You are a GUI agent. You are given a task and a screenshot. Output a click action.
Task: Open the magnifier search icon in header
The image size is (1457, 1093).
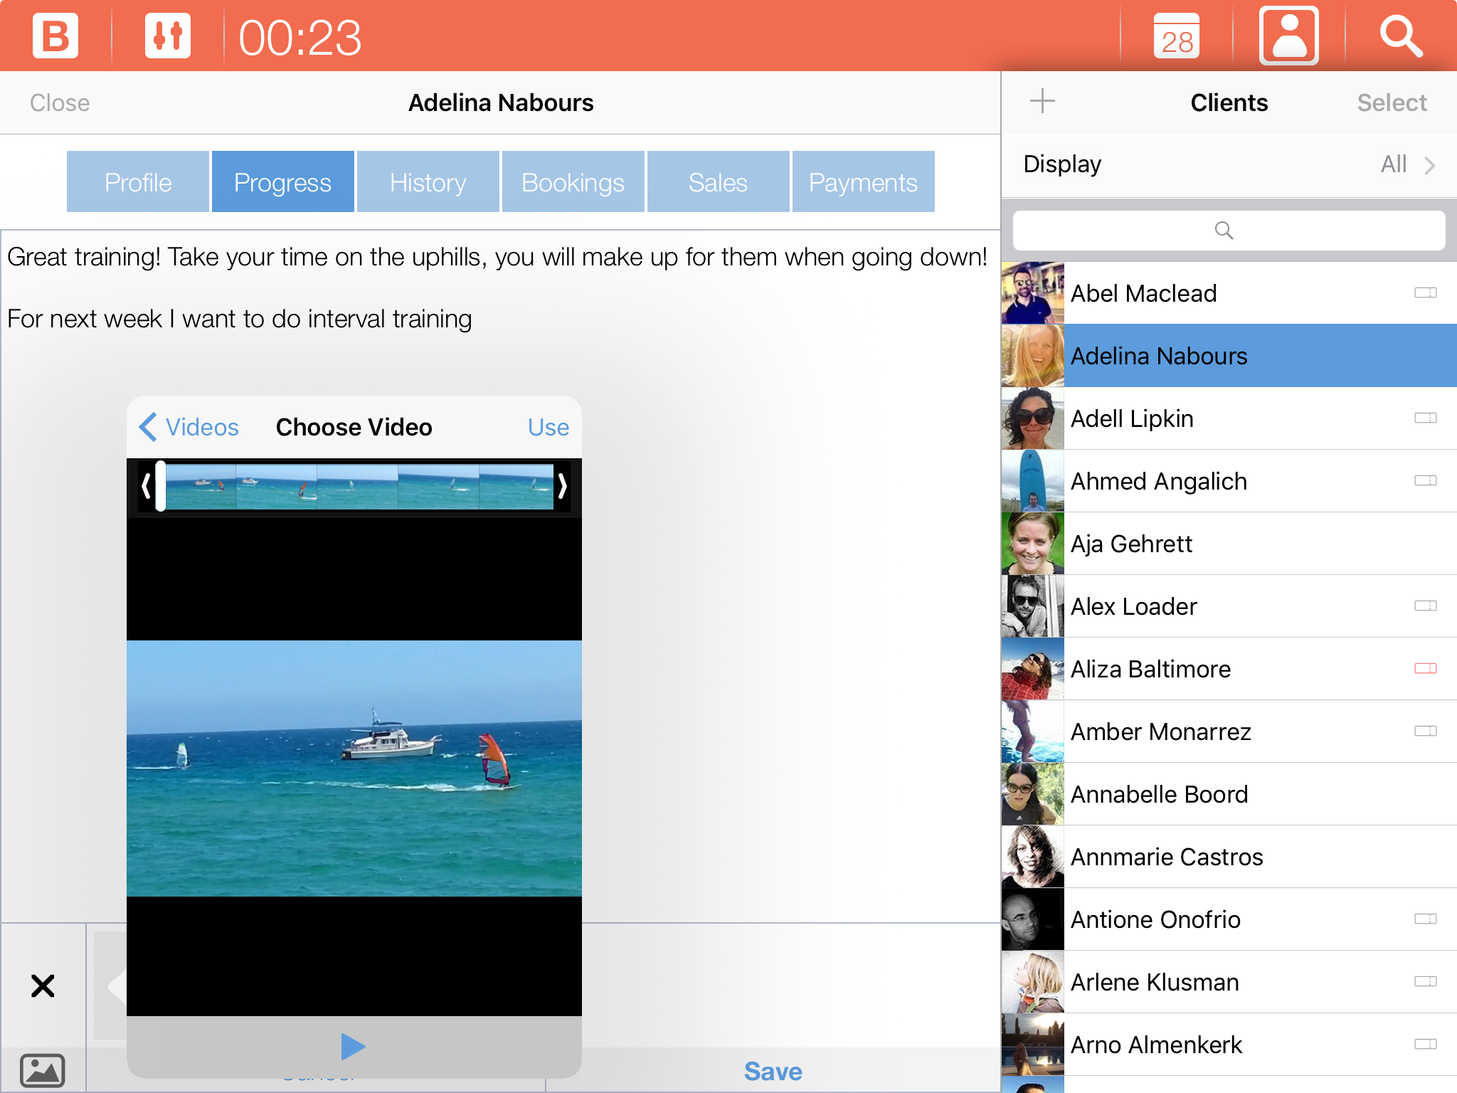[1401, 36]
